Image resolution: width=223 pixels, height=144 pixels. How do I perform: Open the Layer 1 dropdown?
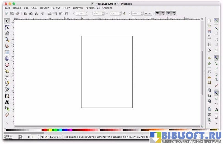click(55, 137)
